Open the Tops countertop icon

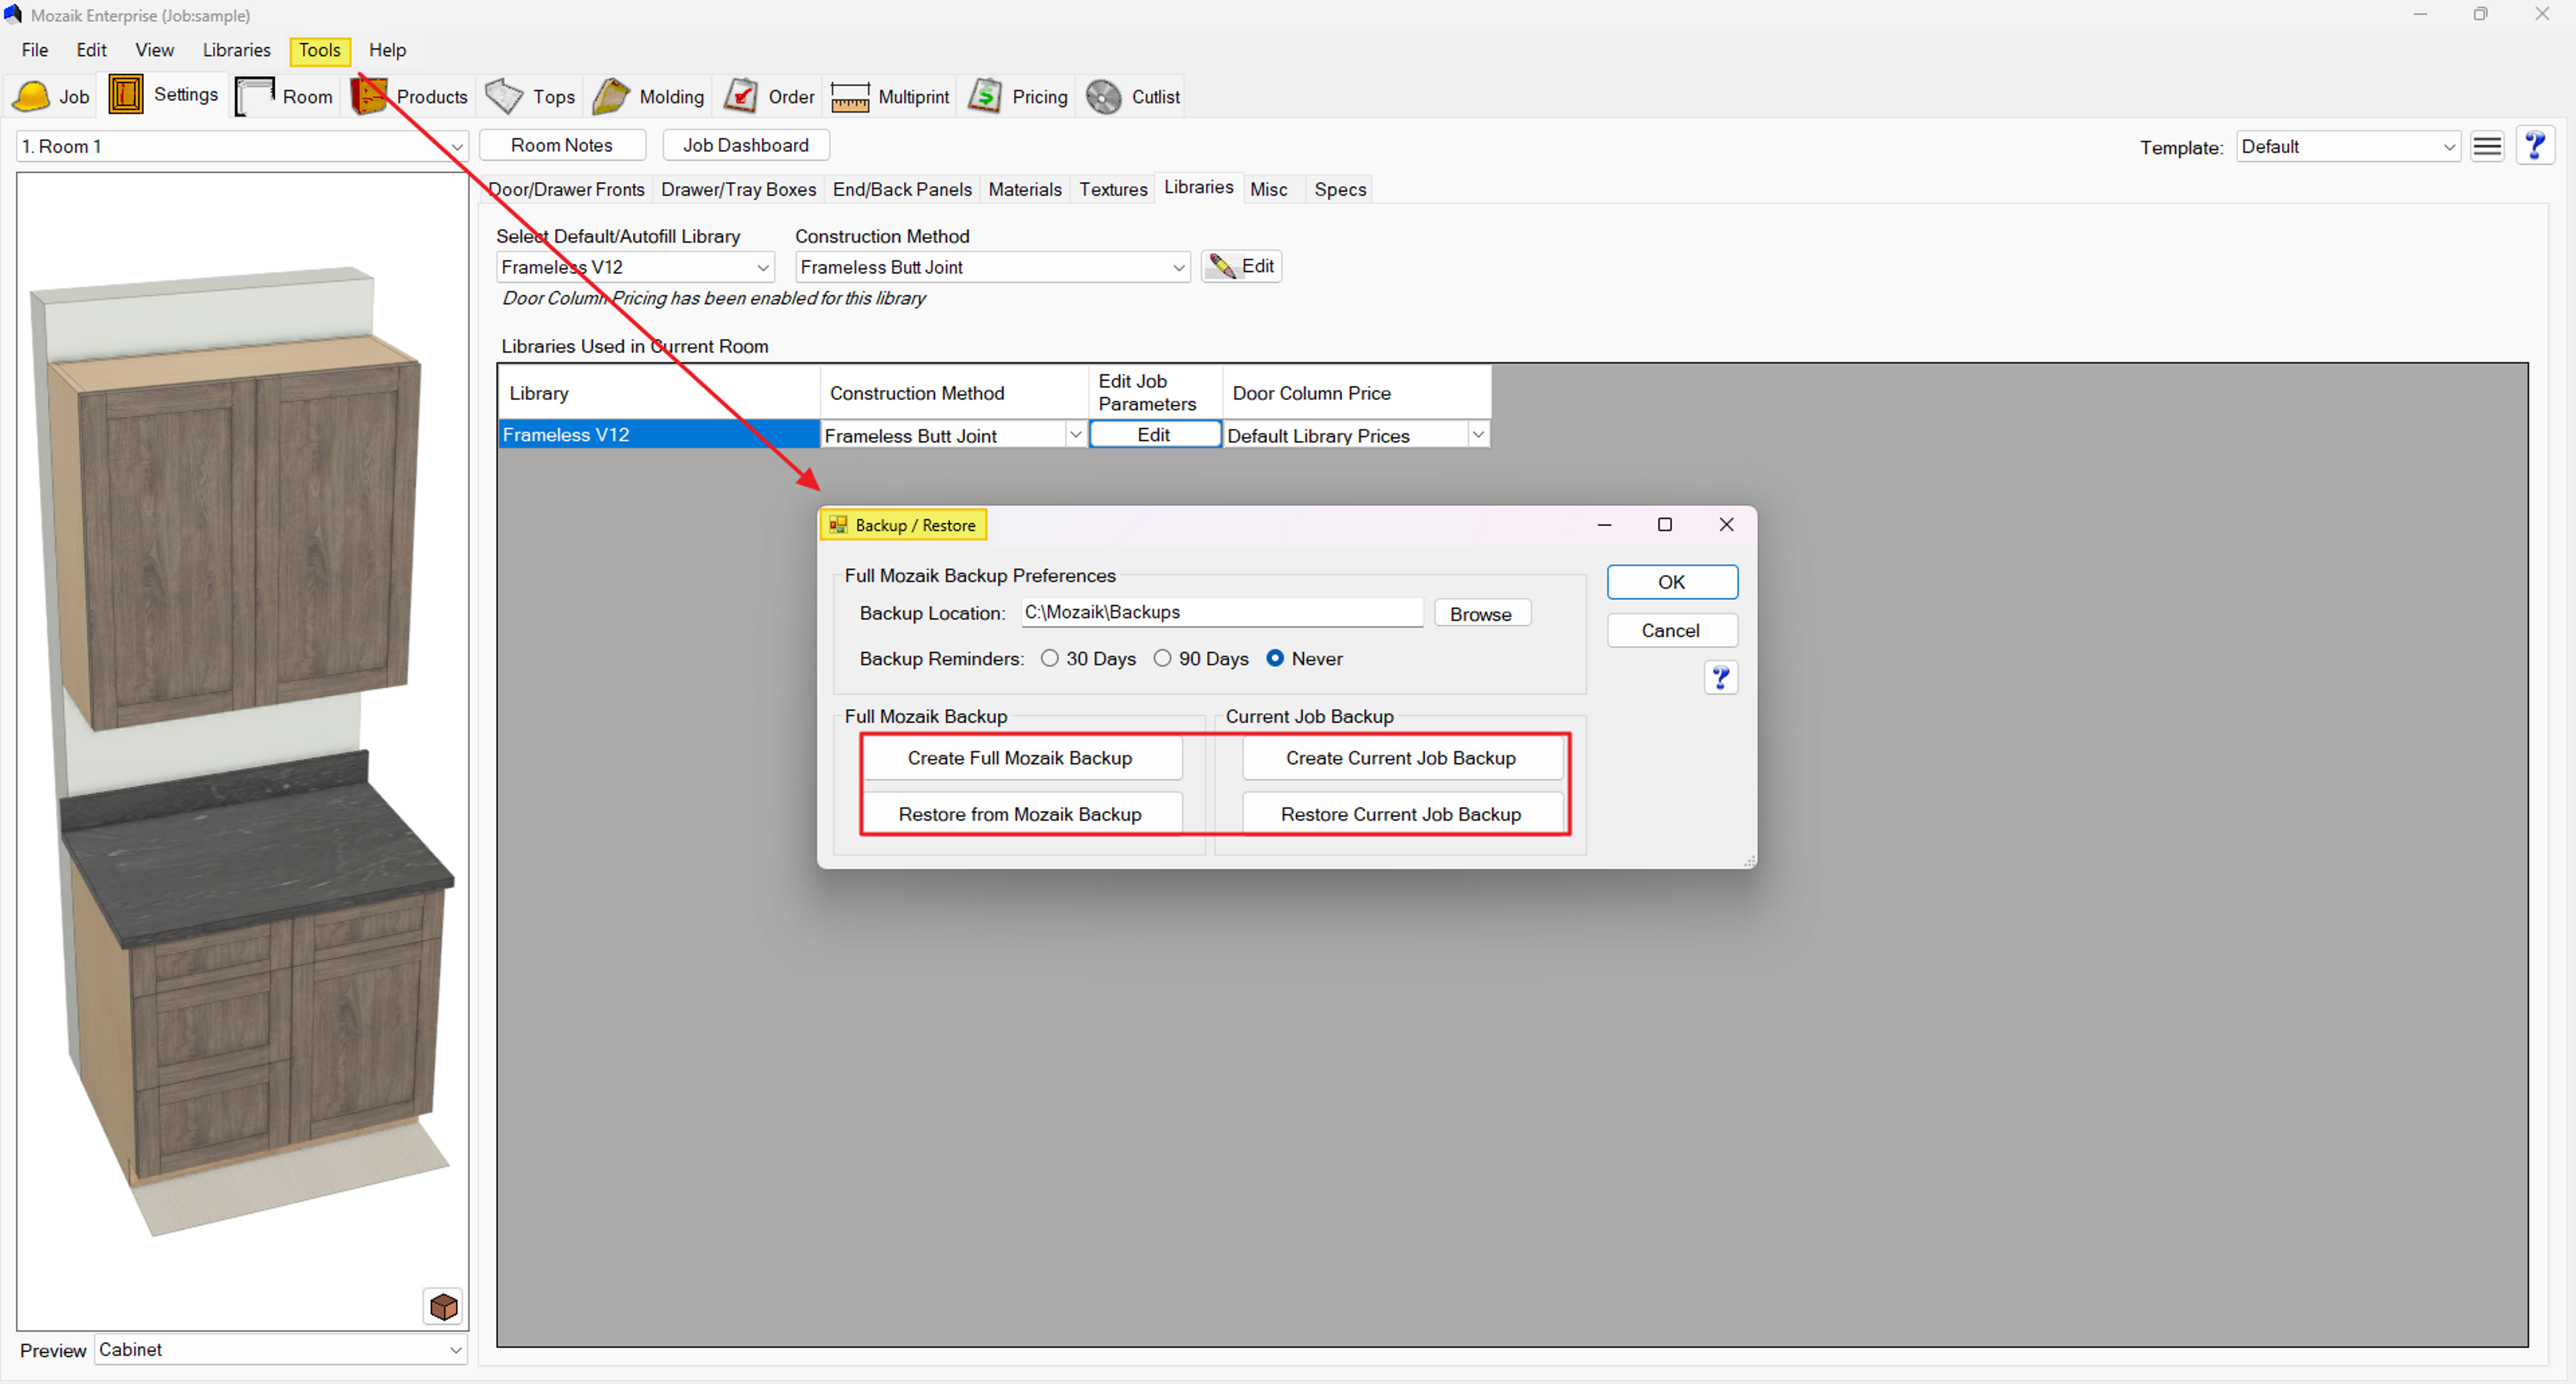tap(504, 96)
